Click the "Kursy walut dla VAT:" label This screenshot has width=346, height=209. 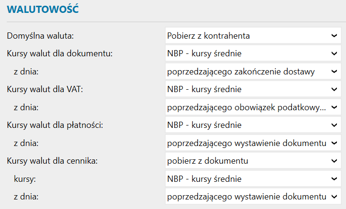[x=45, y=89]
